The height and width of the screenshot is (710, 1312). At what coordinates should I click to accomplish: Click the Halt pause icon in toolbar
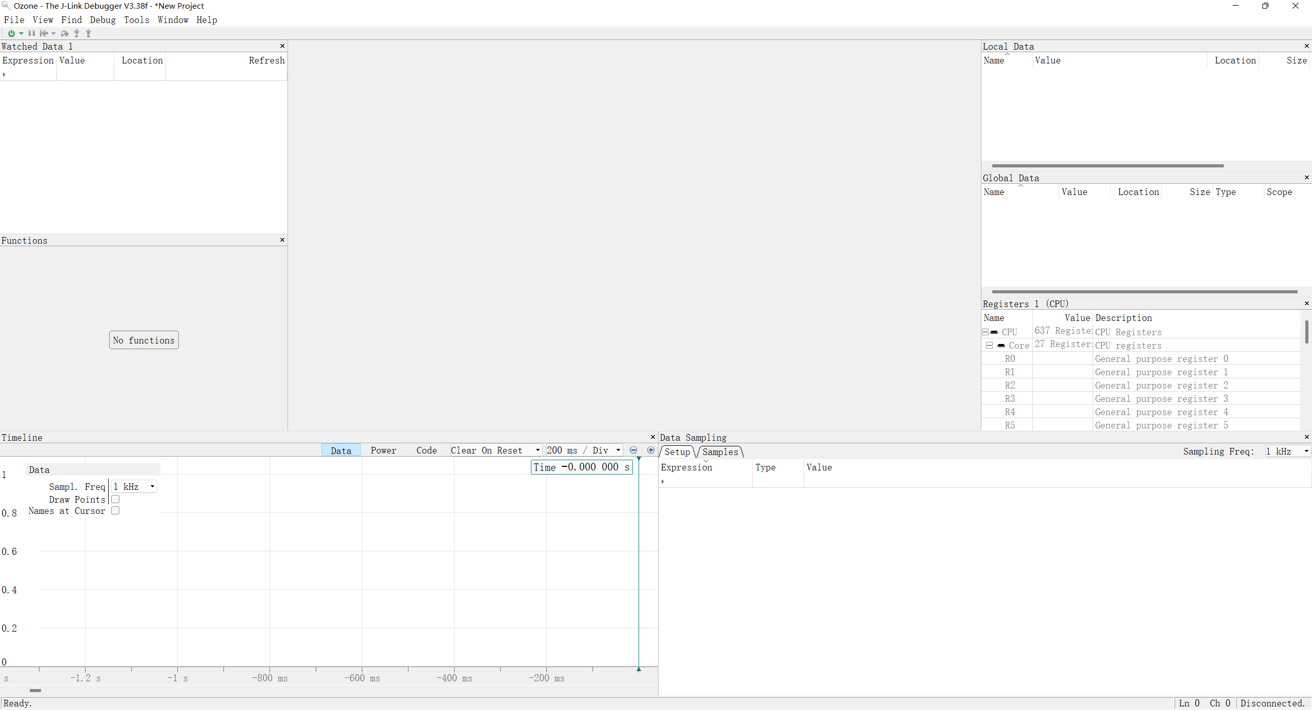pos(32,33)
